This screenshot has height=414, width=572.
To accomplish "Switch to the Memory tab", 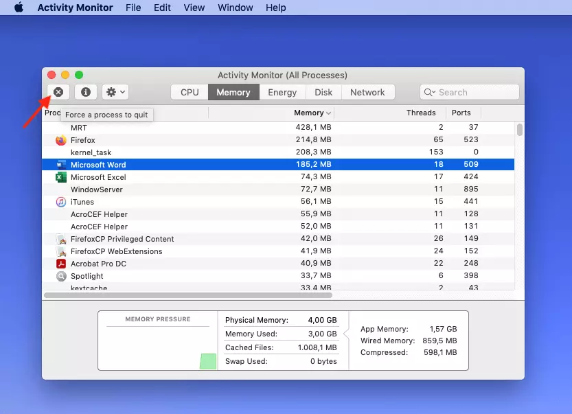I will 233,92.
